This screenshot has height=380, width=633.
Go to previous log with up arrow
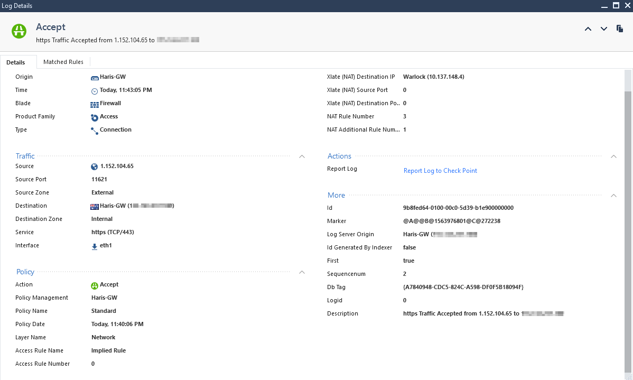pos(588,29)
